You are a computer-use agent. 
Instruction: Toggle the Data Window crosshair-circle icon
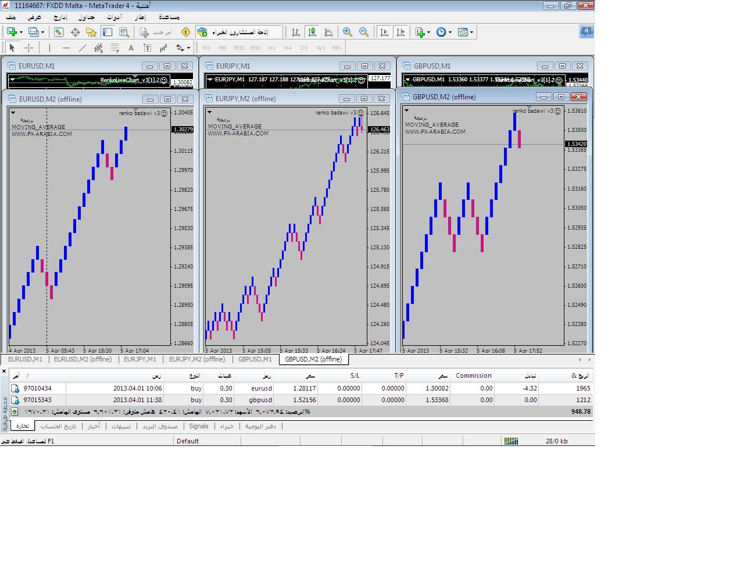[75, 32]
